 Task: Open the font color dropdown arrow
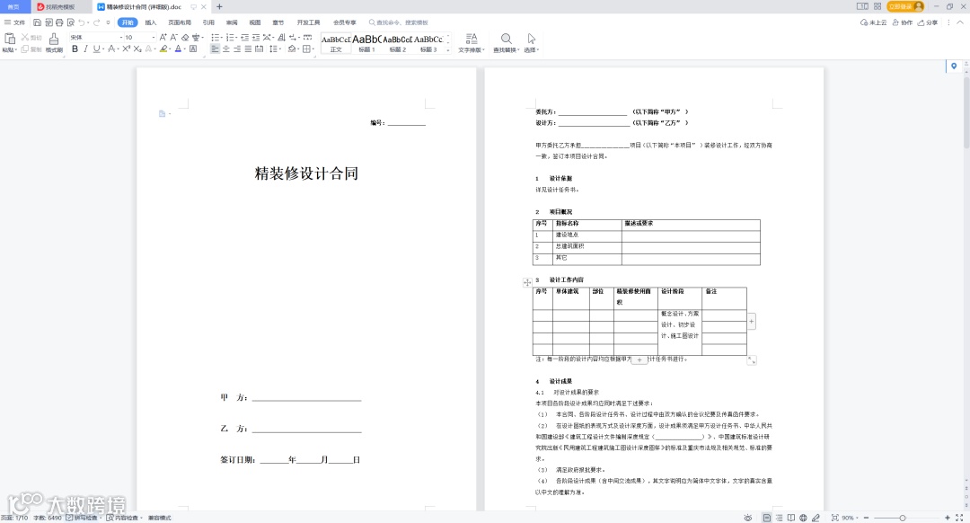(185, 49)
